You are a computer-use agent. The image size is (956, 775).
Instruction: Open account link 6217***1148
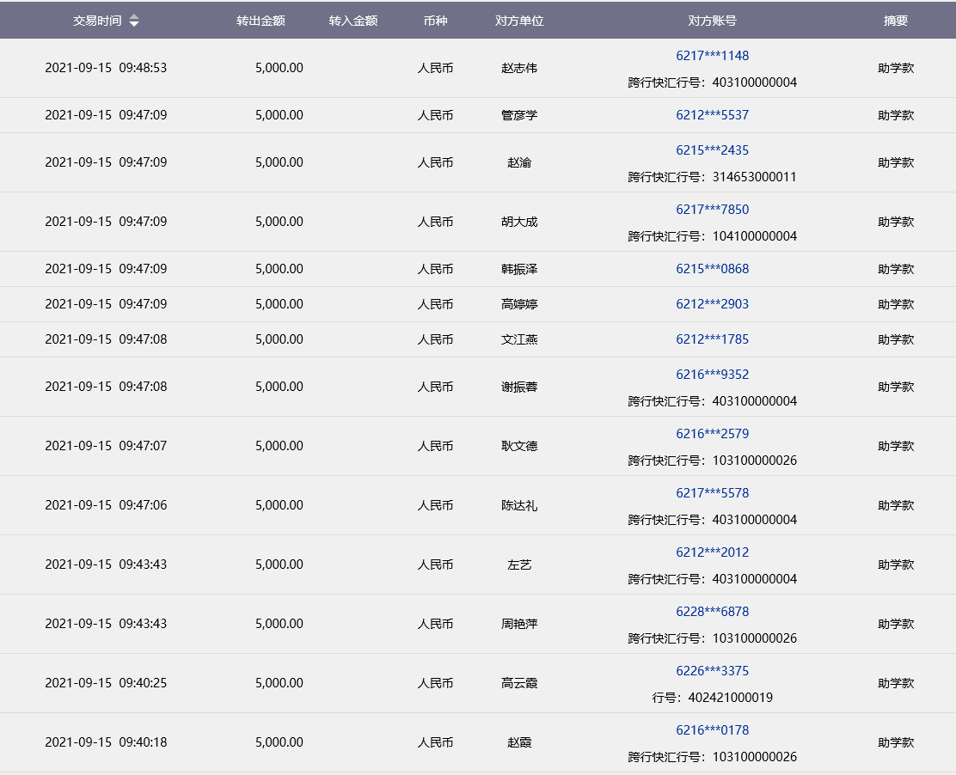coord(712,56)
